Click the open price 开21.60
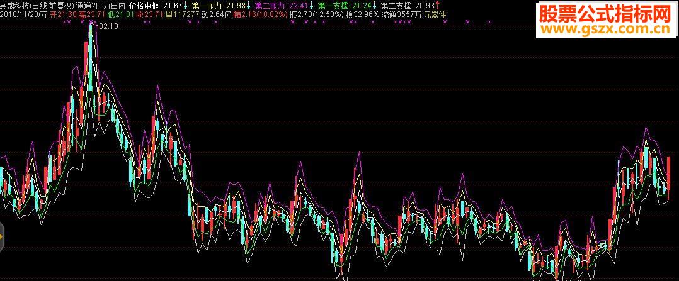Screen dimensions: 679x281 tap(64, 14)
